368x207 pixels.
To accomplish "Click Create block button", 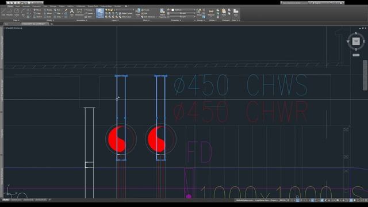I will (145, 10).
